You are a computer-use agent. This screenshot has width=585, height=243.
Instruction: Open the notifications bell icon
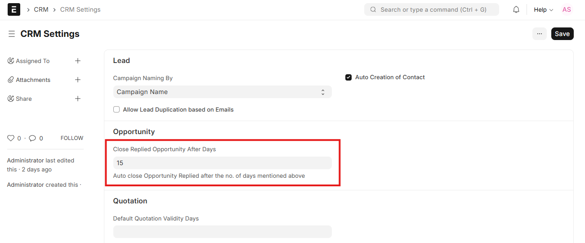point(516,9)
